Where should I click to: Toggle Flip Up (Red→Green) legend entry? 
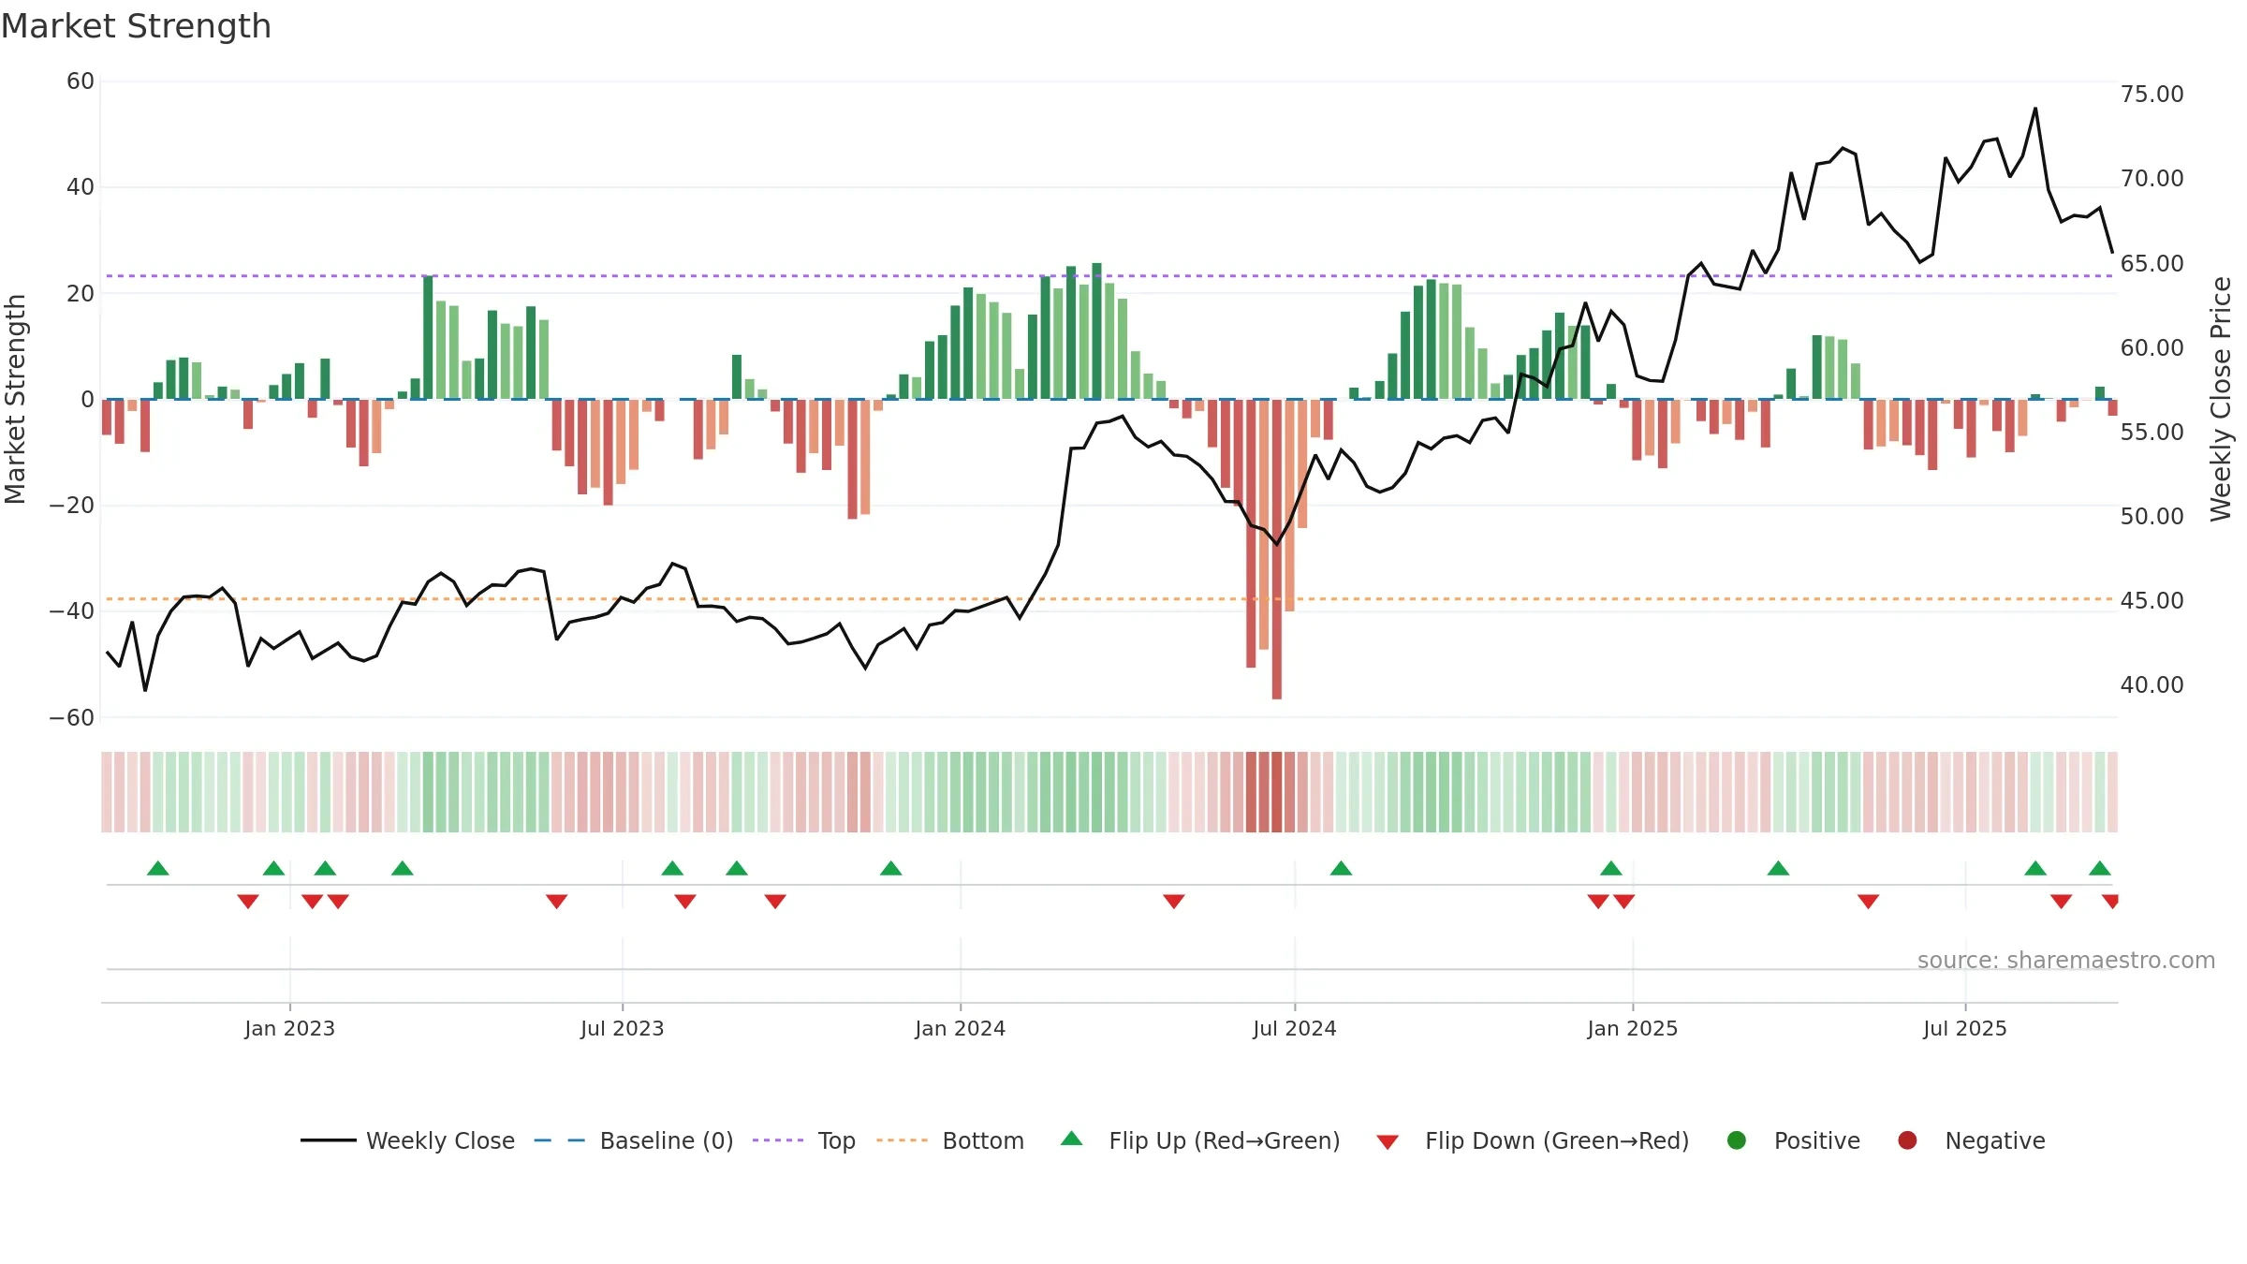click(1200, 1140)
